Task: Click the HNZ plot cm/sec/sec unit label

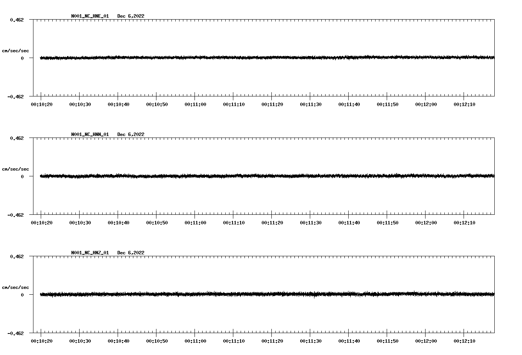Action: point(15,287)
